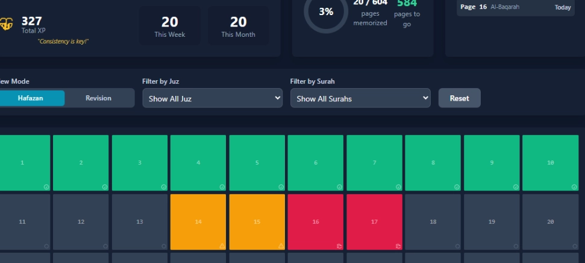
Task: Select green page tile 9
Action: point(492,163)
